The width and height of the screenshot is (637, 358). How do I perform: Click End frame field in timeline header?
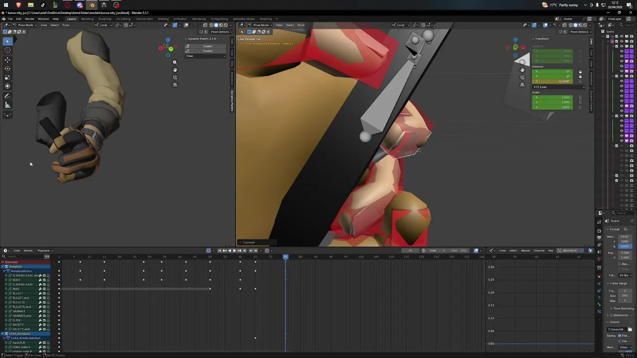click(x=460, y=251)
